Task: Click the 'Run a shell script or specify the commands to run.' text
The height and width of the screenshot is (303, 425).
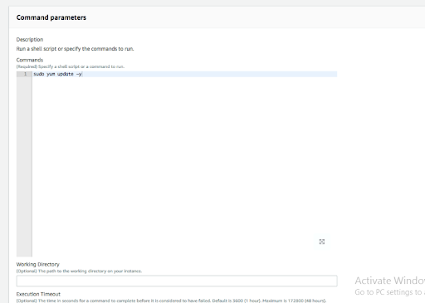Action: click(x=75, y=49)
